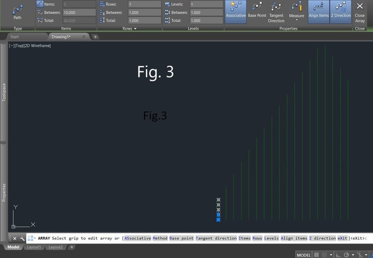Screen dimensions: 373x258
Task: Open the Properties side palette
Action: pyautogui.click(x=4, y=192)
